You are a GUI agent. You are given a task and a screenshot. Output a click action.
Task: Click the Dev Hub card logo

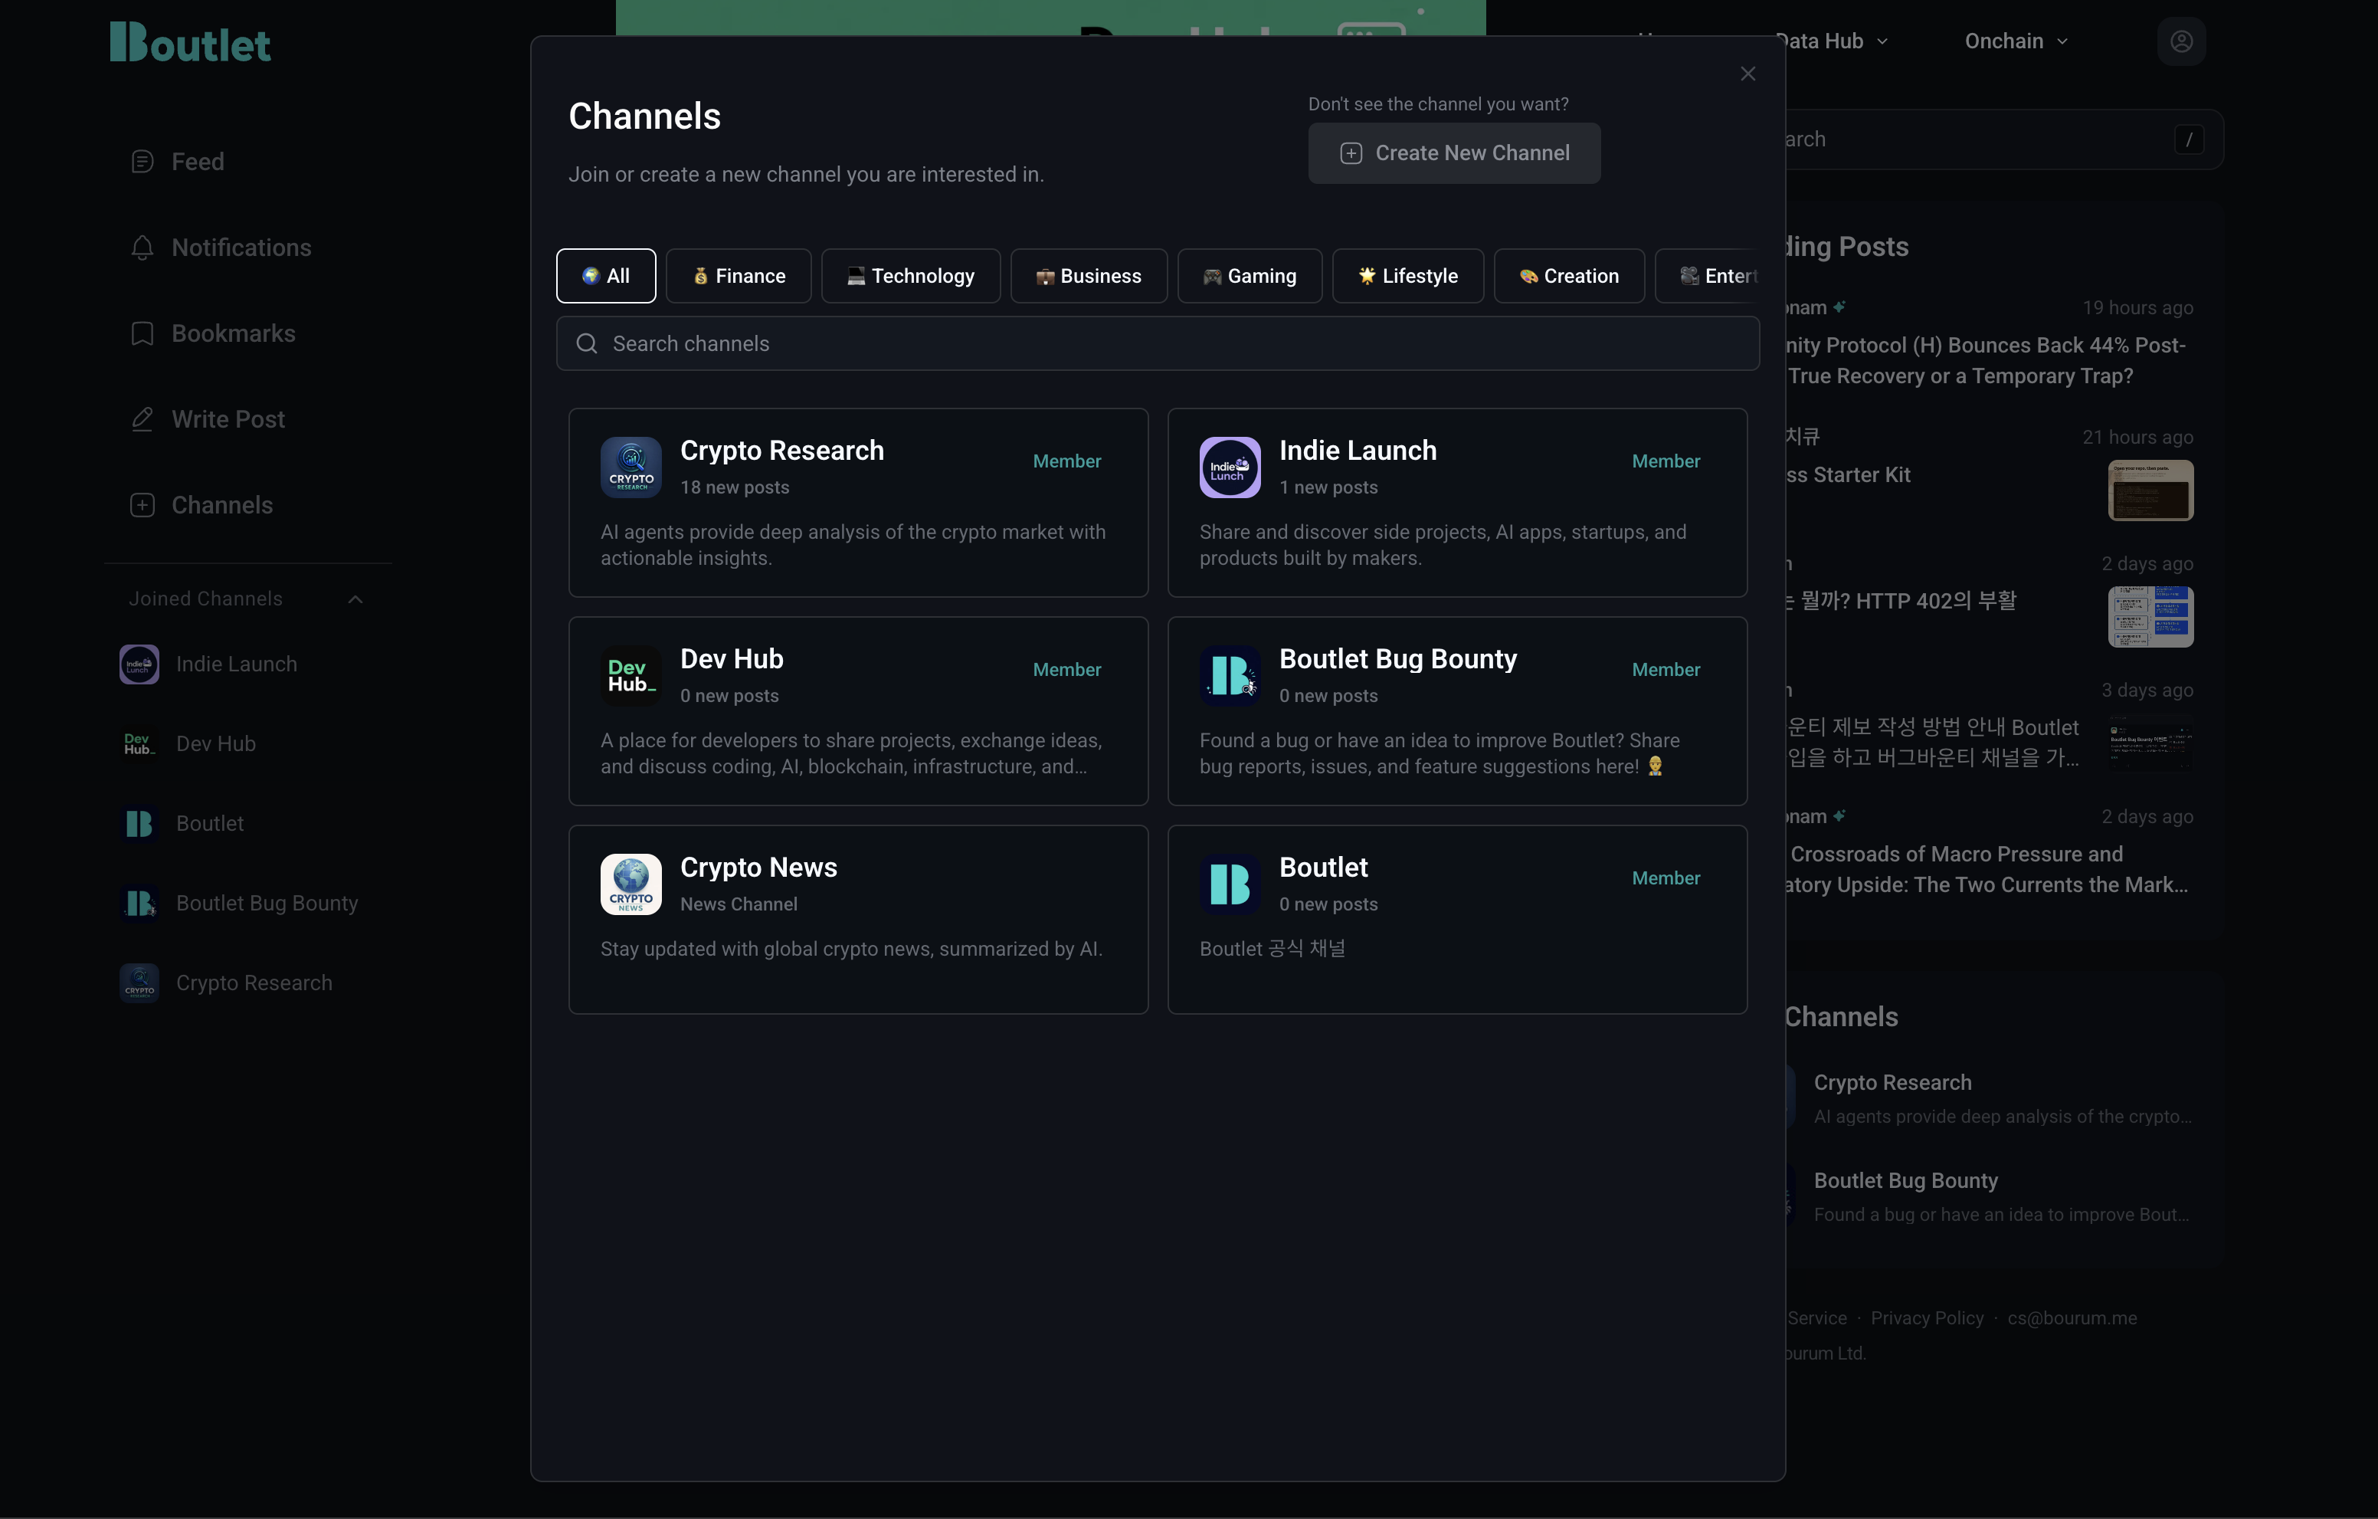[x=631, y=677]
